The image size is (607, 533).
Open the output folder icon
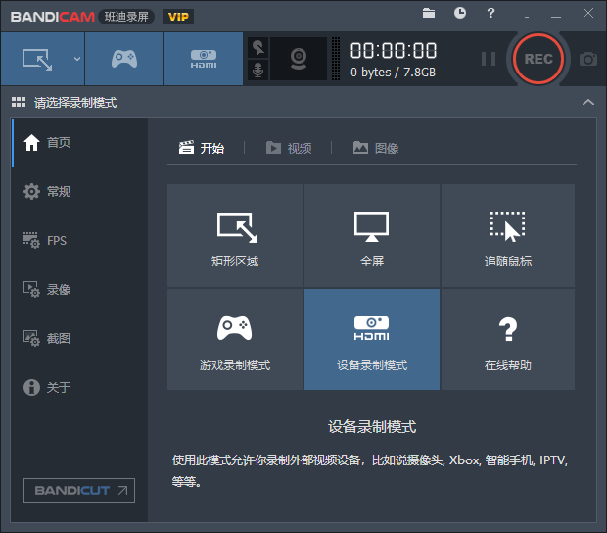(429, 13)
